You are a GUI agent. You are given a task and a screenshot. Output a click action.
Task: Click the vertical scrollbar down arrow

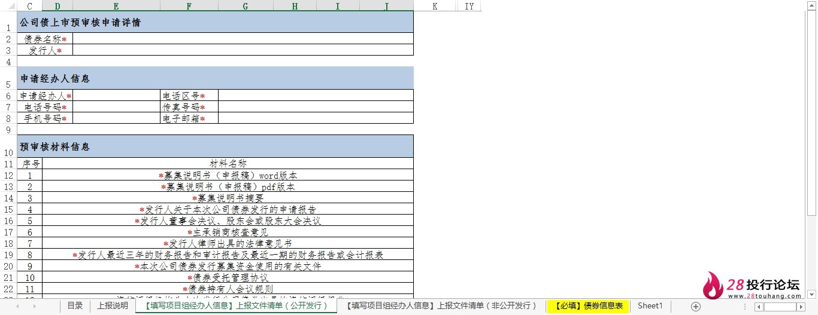pos(811,293)
